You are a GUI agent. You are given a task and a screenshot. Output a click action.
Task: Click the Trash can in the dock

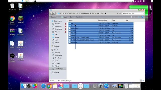pyautogui.click(x=126, y=86)
